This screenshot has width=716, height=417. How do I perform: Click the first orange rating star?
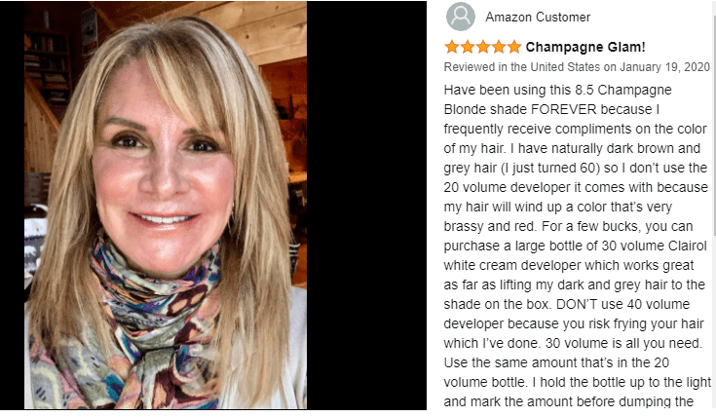(x=452, y=47)
